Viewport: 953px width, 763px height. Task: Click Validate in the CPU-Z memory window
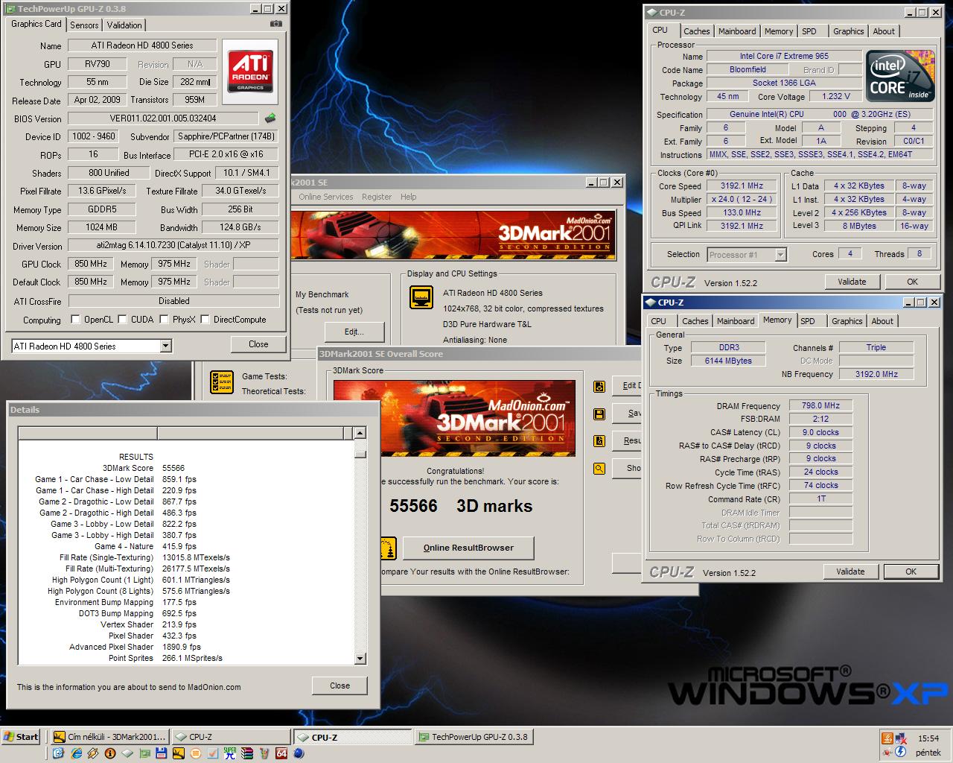[x=850, y=572]
